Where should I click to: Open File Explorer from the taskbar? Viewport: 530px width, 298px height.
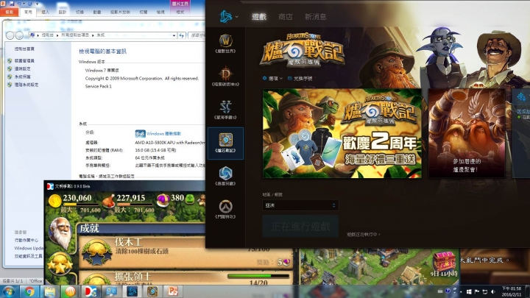pyautogui.click(x=49, y=291)
